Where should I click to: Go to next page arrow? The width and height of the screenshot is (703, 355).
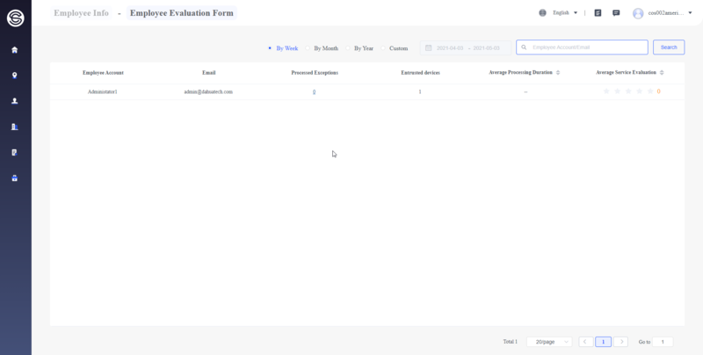click(x=620, y=342)
